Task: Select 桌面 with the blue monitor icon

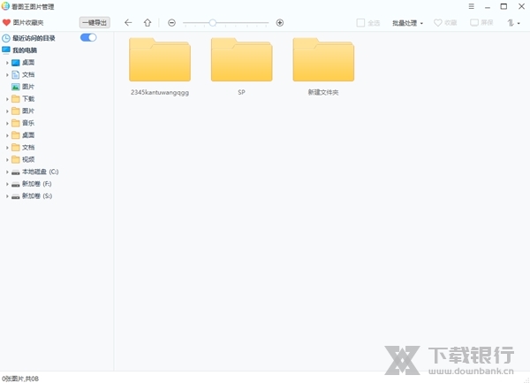Action: [x=23, y=63]
